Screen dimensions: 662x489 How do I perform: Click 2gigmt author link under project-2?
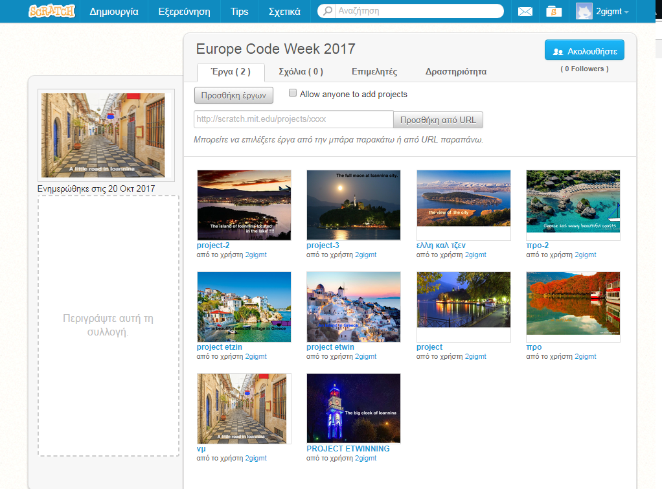256,255
